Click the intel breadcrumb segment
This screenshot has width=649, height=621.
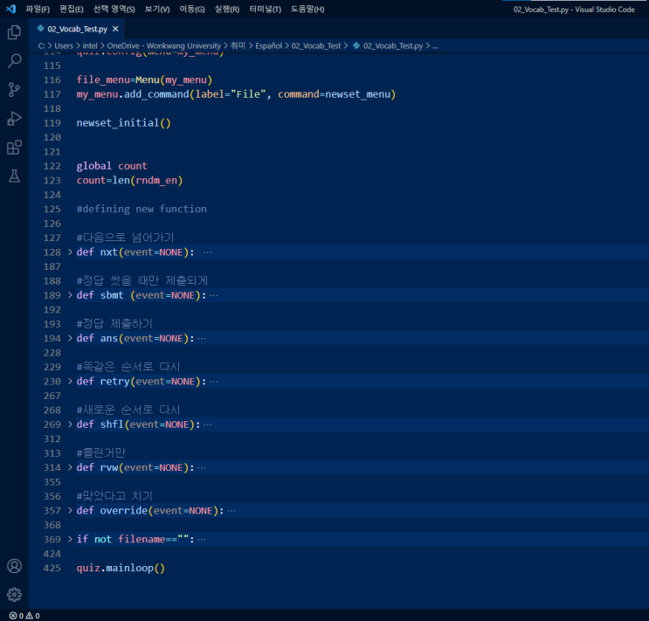(x=90, y=46)
